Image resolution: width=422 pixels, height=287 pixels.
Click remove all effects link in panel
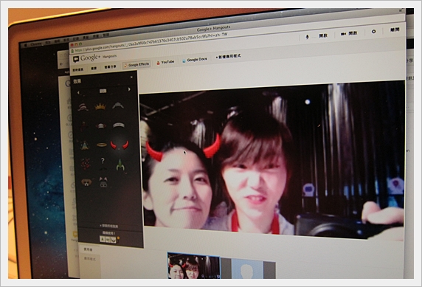coord(108,227)
